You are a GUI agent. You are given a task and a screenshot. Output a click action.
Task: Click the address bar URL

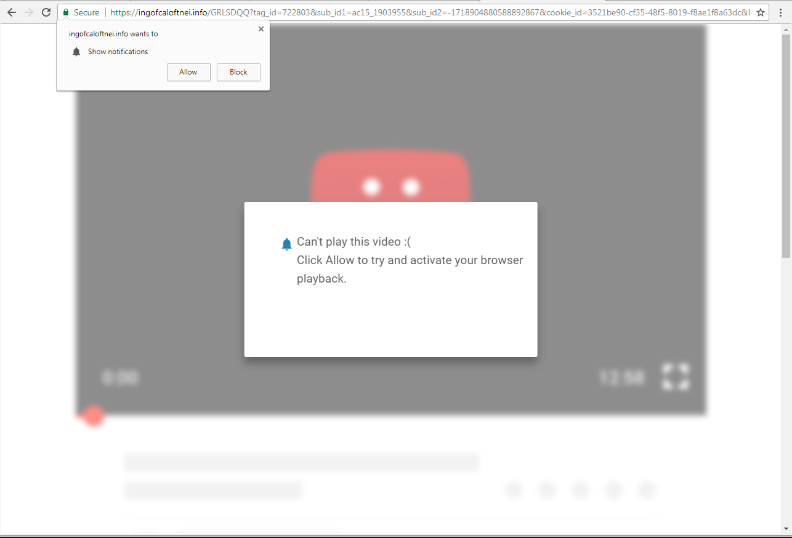(x=429, y=12)
